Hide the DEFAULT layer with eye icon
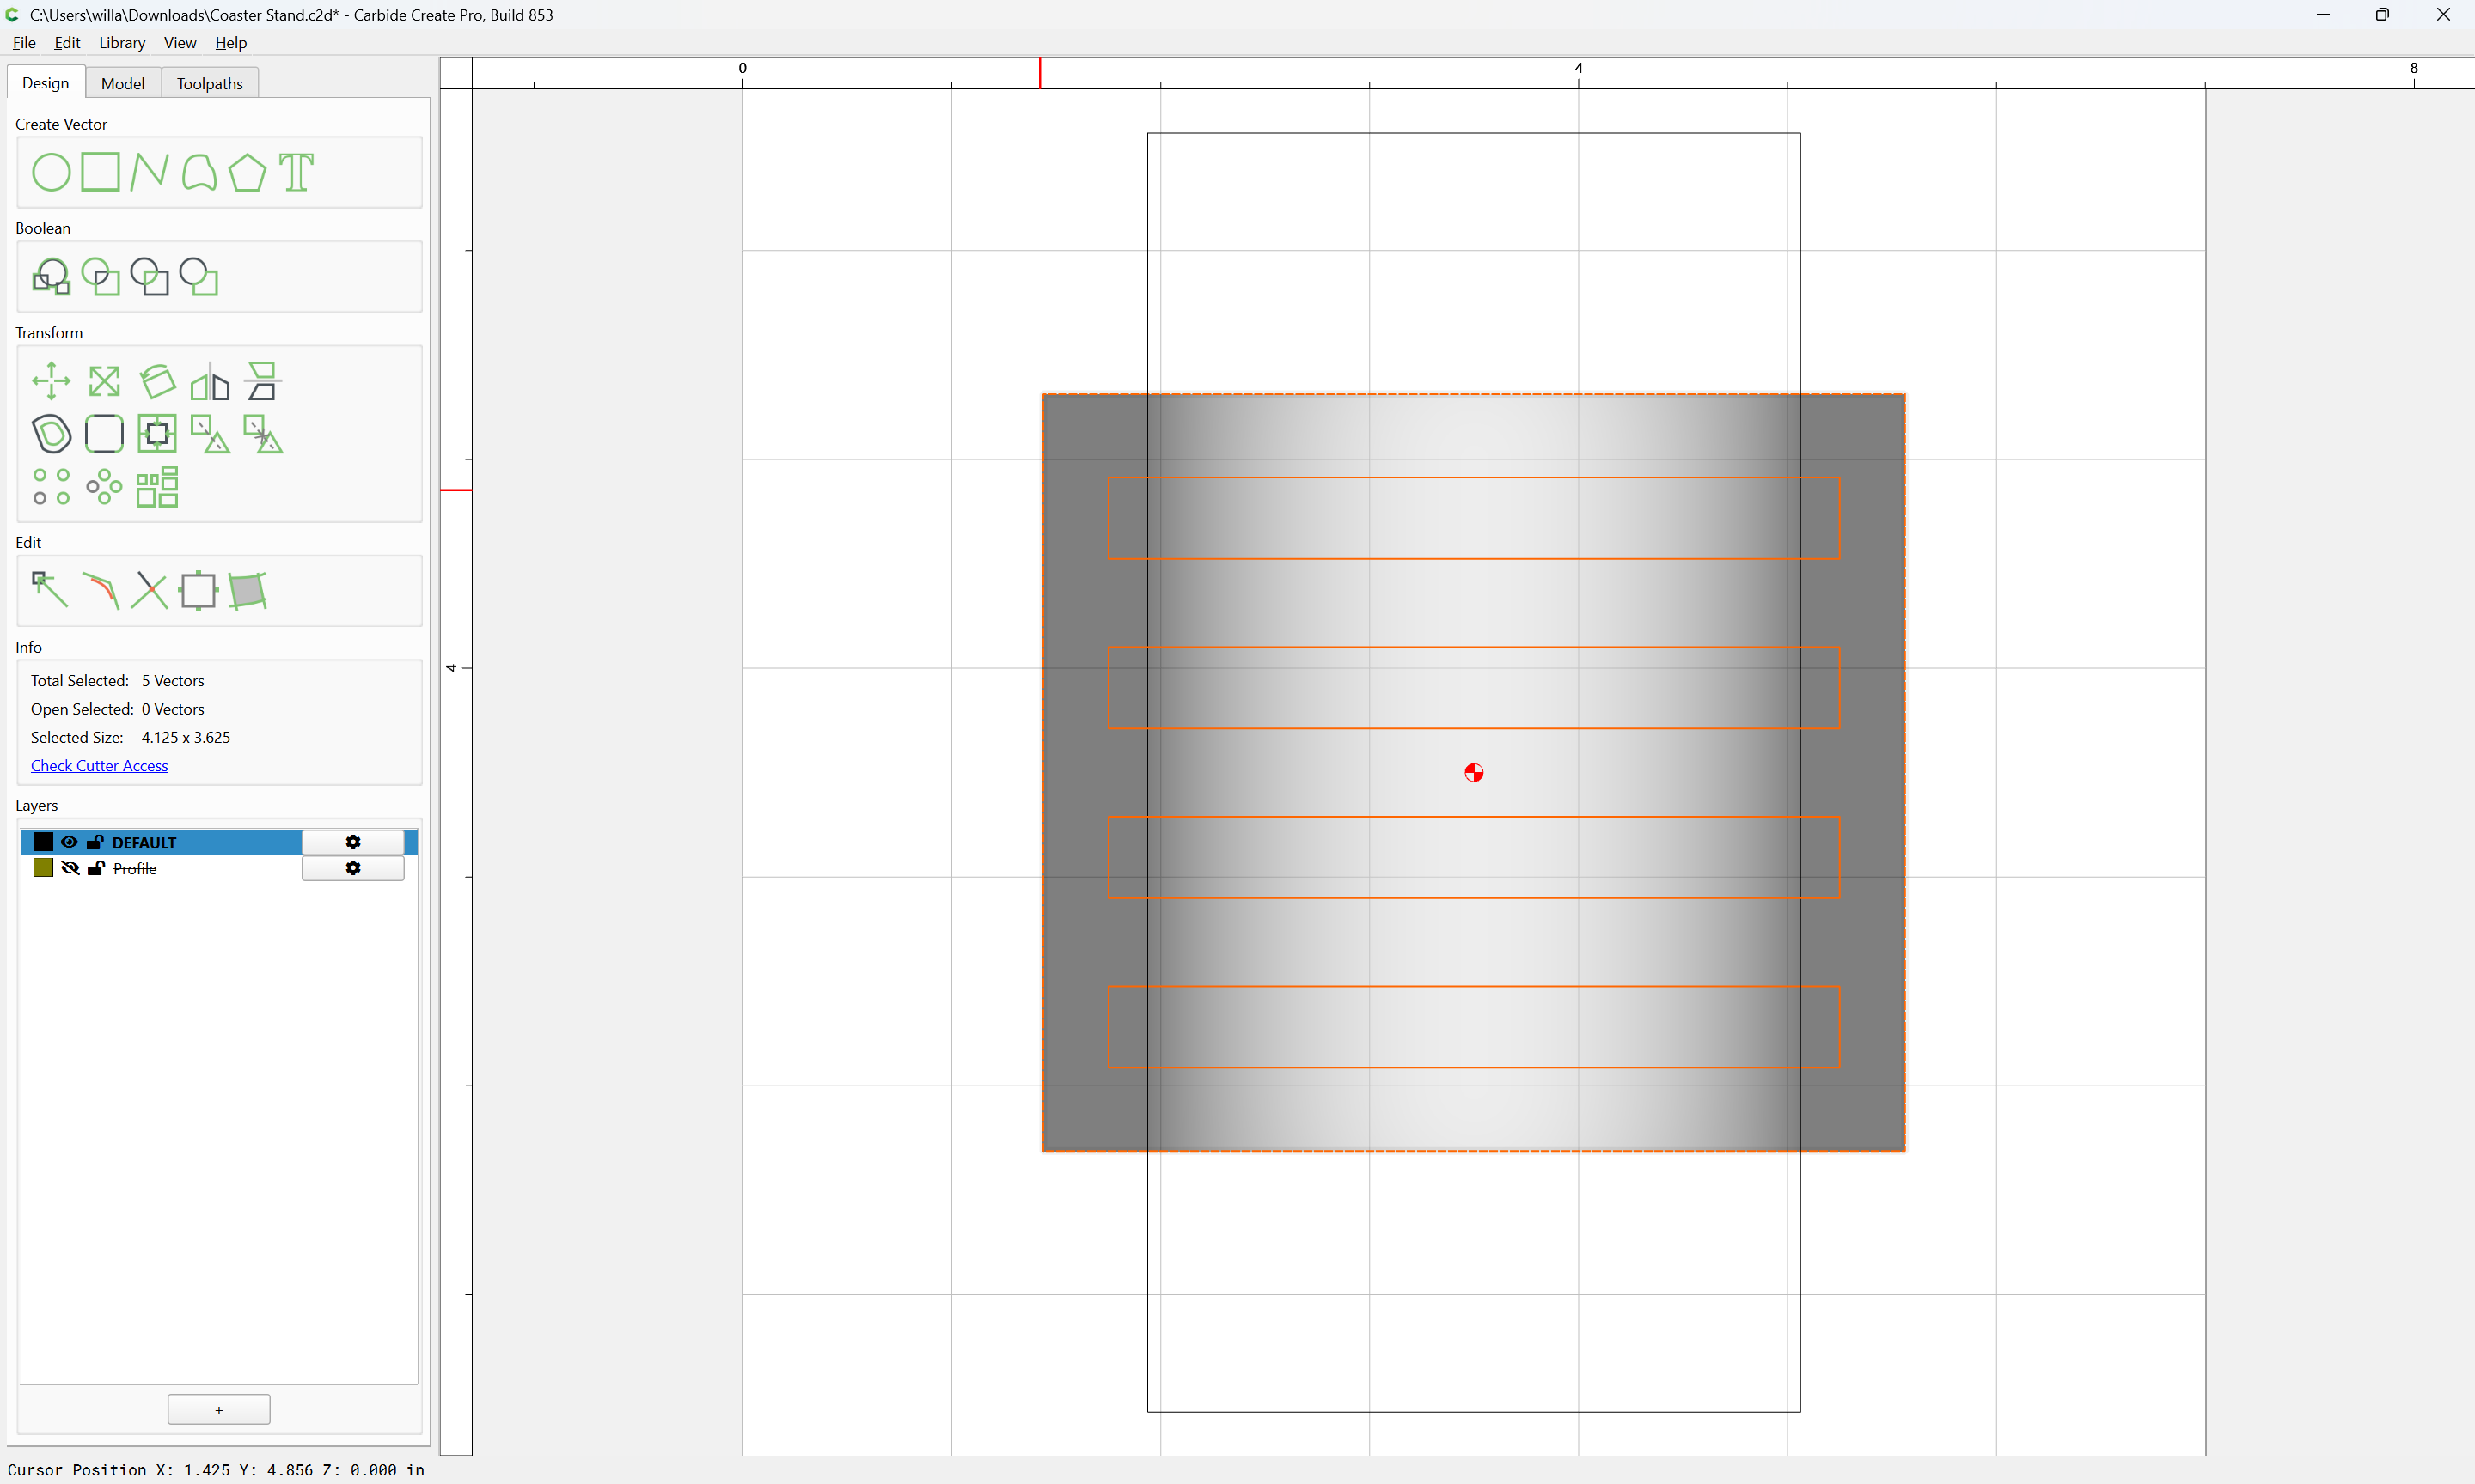 [x=69, y=842]
